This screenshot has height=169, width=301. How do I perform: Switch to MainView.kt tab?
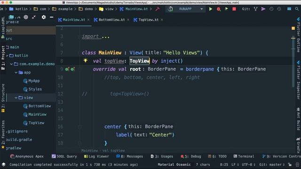click(x=74, y=20)
